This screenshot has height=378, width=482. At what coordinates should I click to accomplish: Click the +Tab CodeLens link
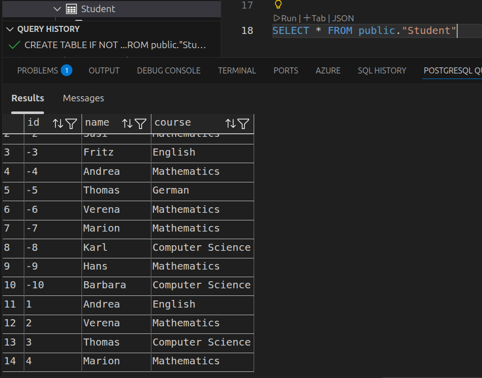(x=315, y=18)
